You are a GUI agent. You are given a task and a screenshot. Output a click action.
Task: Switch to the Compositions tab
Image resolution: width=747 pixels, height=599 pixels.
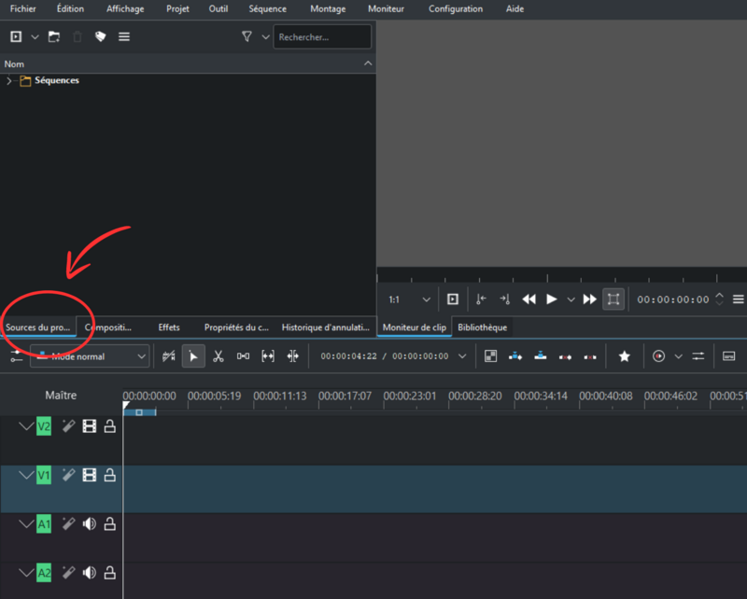coord(107,327)
